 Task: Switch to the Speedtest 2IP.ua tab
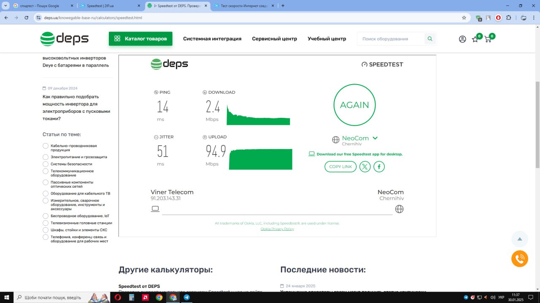click(x=111, y=6)
